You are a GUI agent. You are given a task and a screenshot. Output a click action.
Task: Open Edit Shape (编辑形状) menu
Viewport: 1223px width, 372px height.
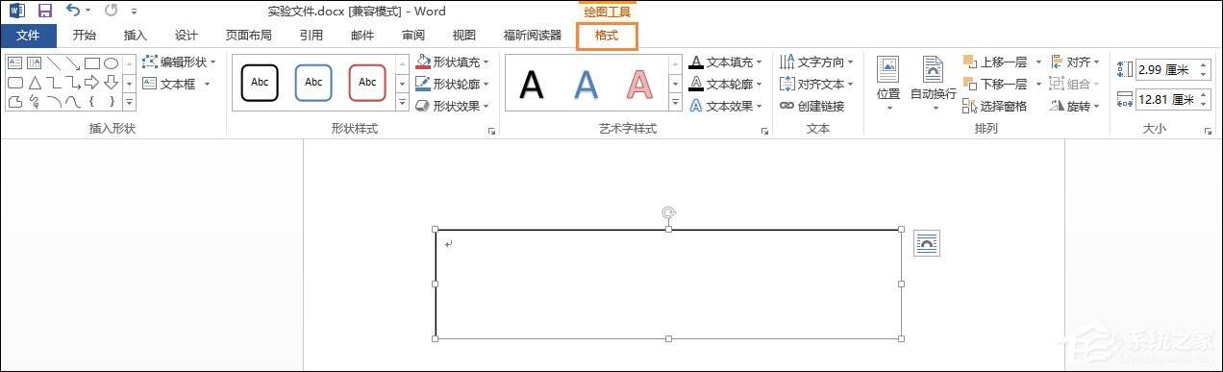(179, 62)
